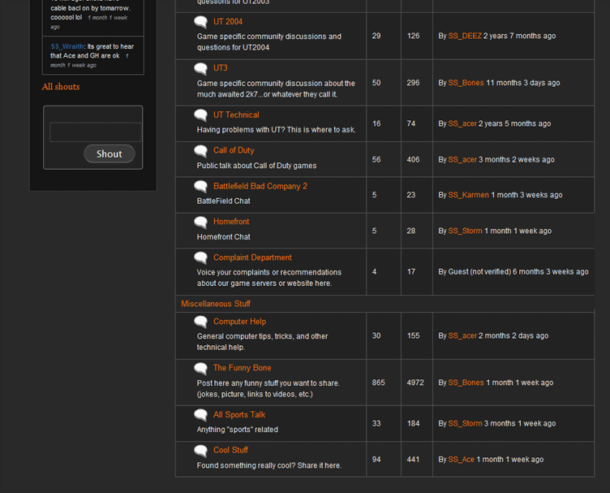Open SS_Storm profile in All Sports Talk row
The image size is (610, 493).
tap(466, 424)
